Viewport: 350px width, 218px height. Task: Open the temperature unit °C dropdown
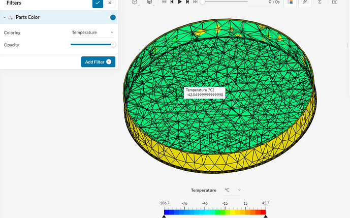[232, 190]
